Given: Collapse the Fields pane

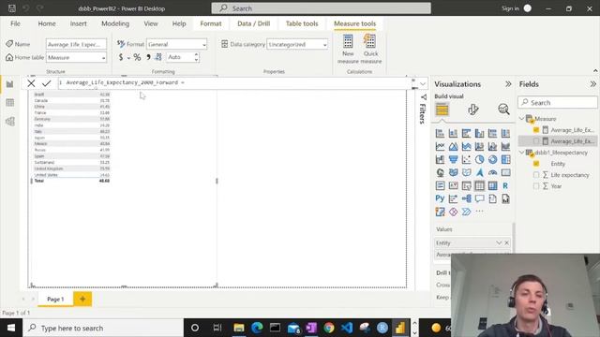Looking at the screenshot, I should (x=592, y=84).
